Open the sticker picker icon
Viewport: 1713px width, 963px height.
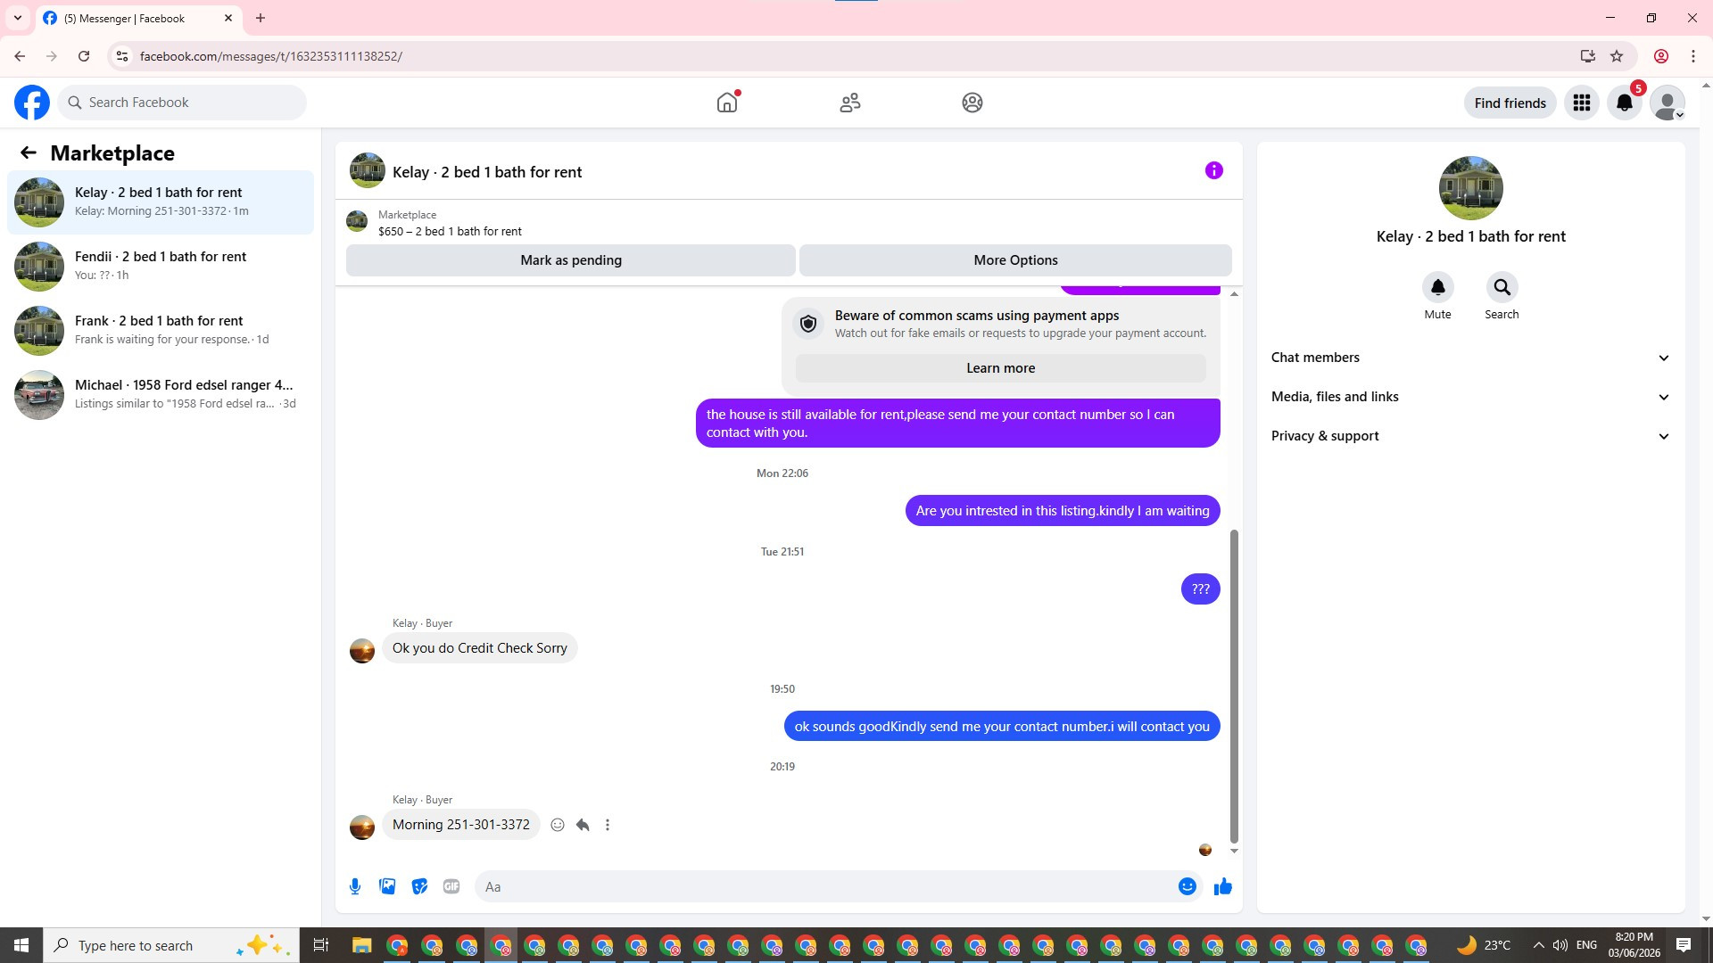419,886
